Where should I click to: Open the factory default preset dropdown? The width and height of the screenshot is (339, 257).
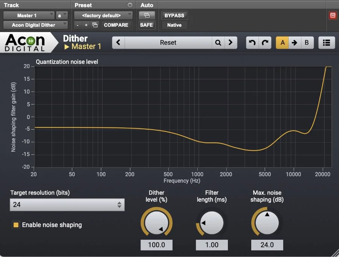[103, 15]
